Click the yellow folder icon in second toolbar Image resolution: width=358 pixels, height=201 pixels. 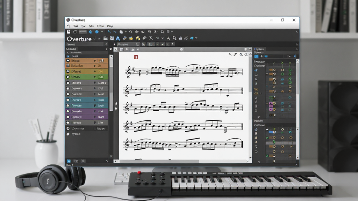[x=138, y=38]
